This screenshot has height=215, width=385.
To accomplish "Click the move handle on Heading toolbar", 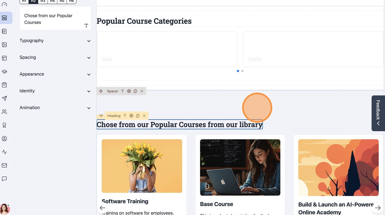I will (x=101, y=116).
